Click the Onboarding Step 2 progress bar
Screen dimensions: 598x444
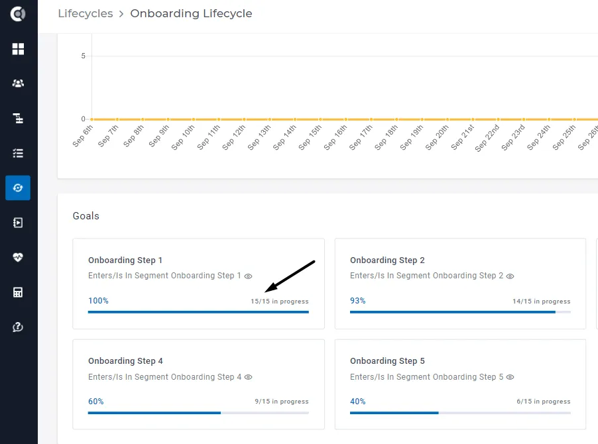pyautogui.click(x=460, y=312)
